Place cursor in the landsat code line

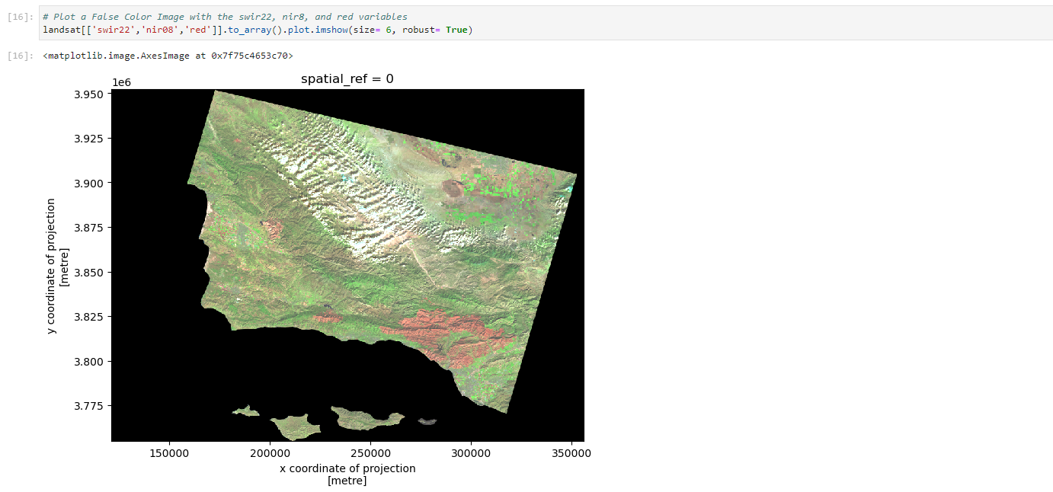coord(258,30)
